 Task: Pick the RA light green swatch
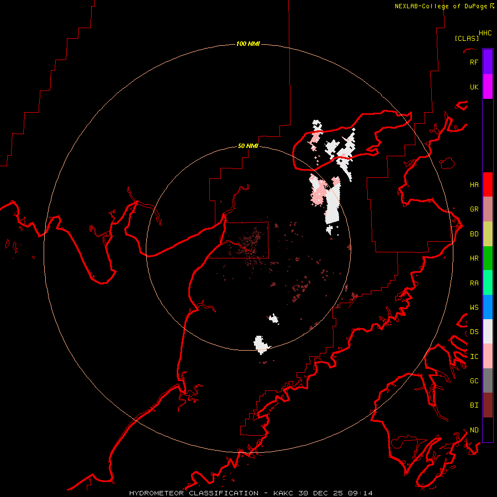pyautogui.click(x=488, y=283)
